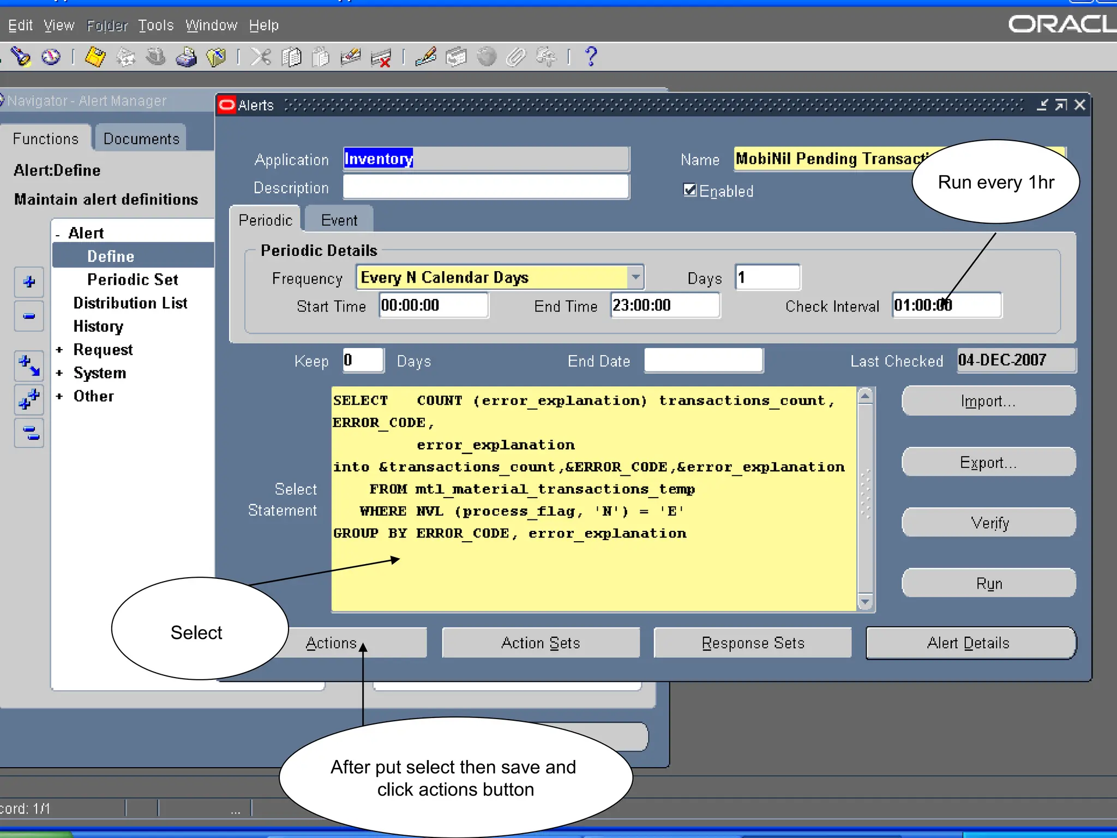Open the Window menu
The image size is (1117, 838).
point(211,25)
